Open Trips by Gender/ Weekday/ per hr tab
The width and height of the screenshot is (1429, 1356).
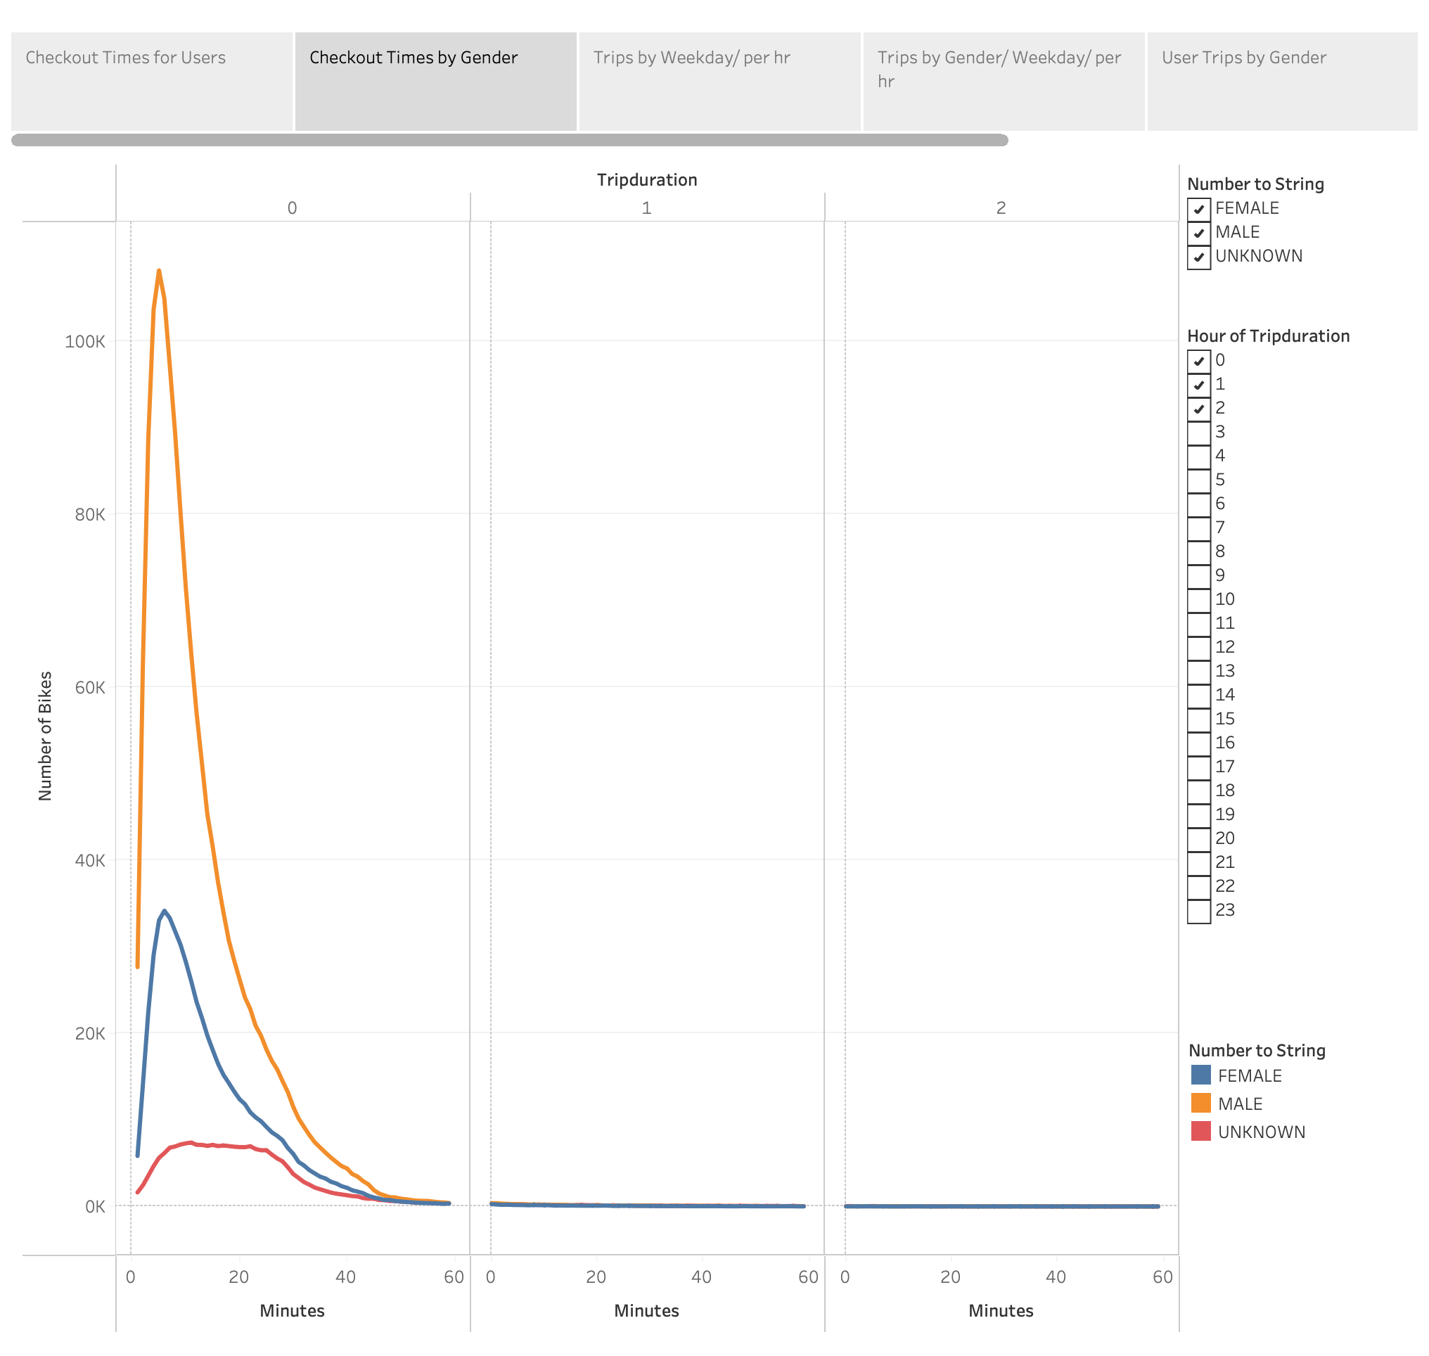tap(1005, 82)
